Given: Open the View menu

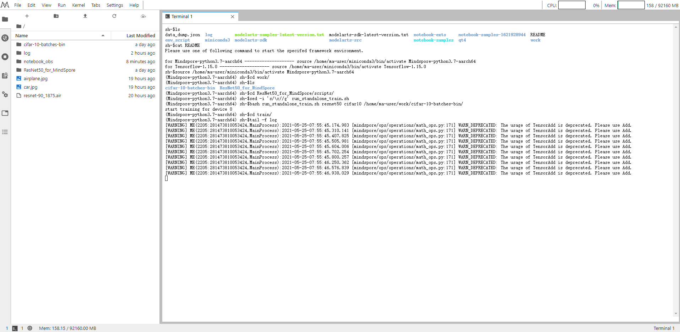Looking at the screenshot, I should coord(47,5).
